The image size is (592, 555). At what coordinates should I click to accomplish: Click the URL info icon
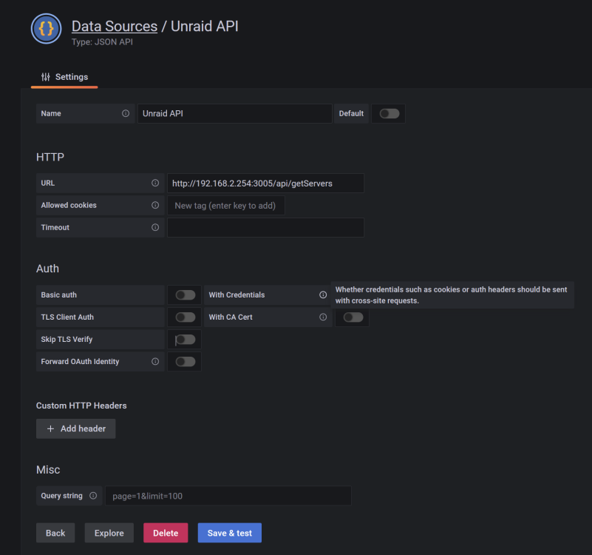coord(155,183)
